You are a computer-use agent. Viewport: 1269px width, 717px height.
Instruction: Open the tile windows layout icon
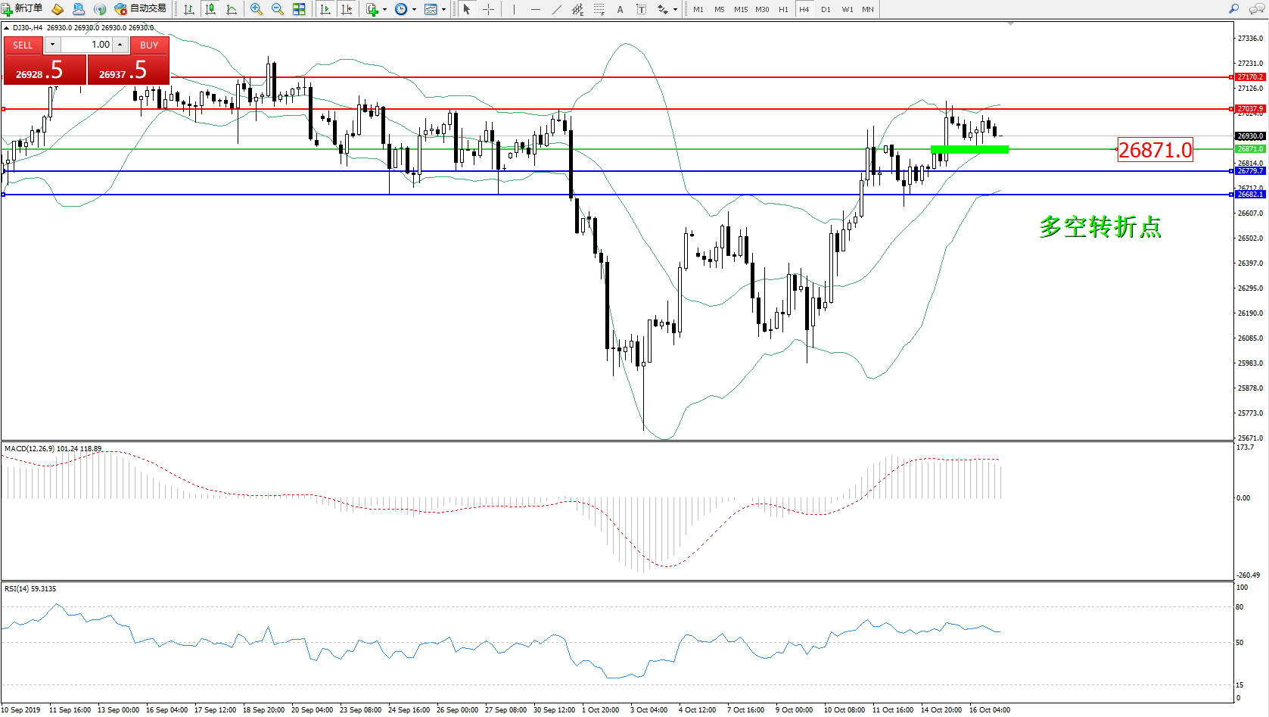pos(299,9)
